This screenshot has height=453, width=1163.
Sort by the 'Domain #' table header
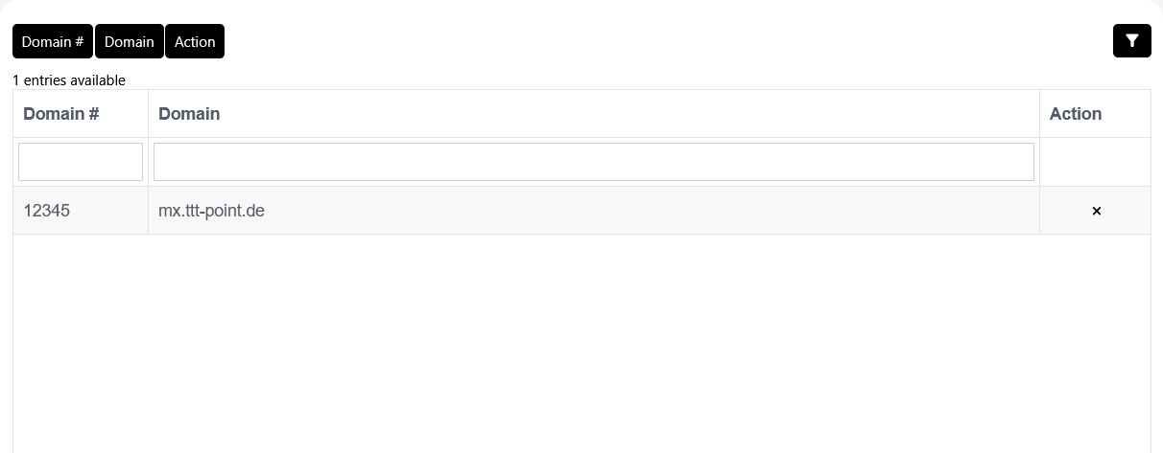coord(61,114)
